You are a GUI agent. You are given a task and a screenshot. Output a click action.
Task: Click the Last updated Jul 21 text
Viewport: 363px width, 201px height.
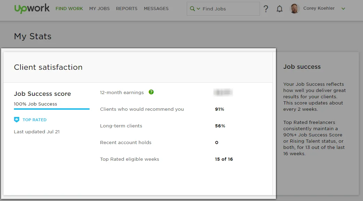pyautogui.click(x=37, y=132)
